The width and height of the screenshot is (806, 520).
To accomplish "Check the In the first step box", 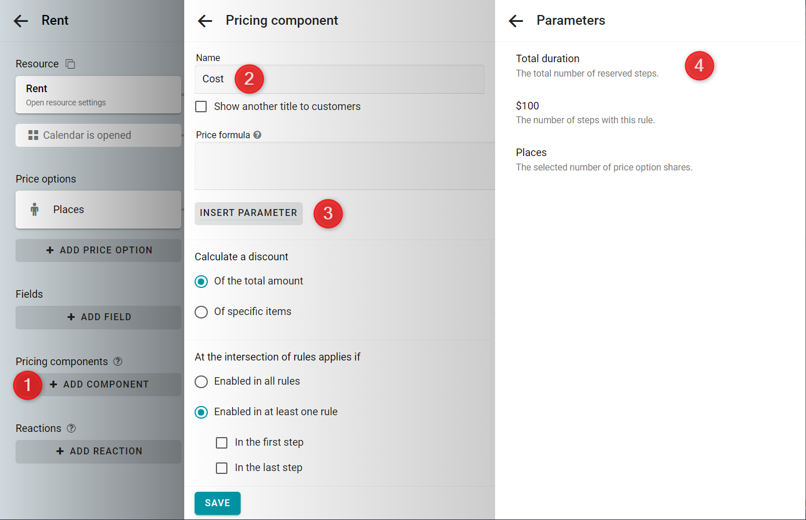I will click(222, 442).
